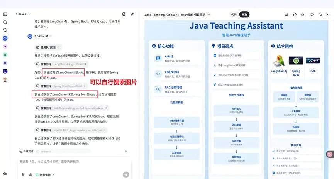Switch to the 预览 tab
Viewport: 334px width, 179px height.
(244, 15)
